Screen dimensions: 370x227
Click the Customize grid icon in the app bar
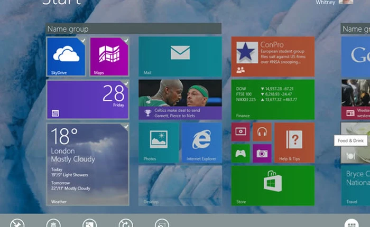coord(351,223)
